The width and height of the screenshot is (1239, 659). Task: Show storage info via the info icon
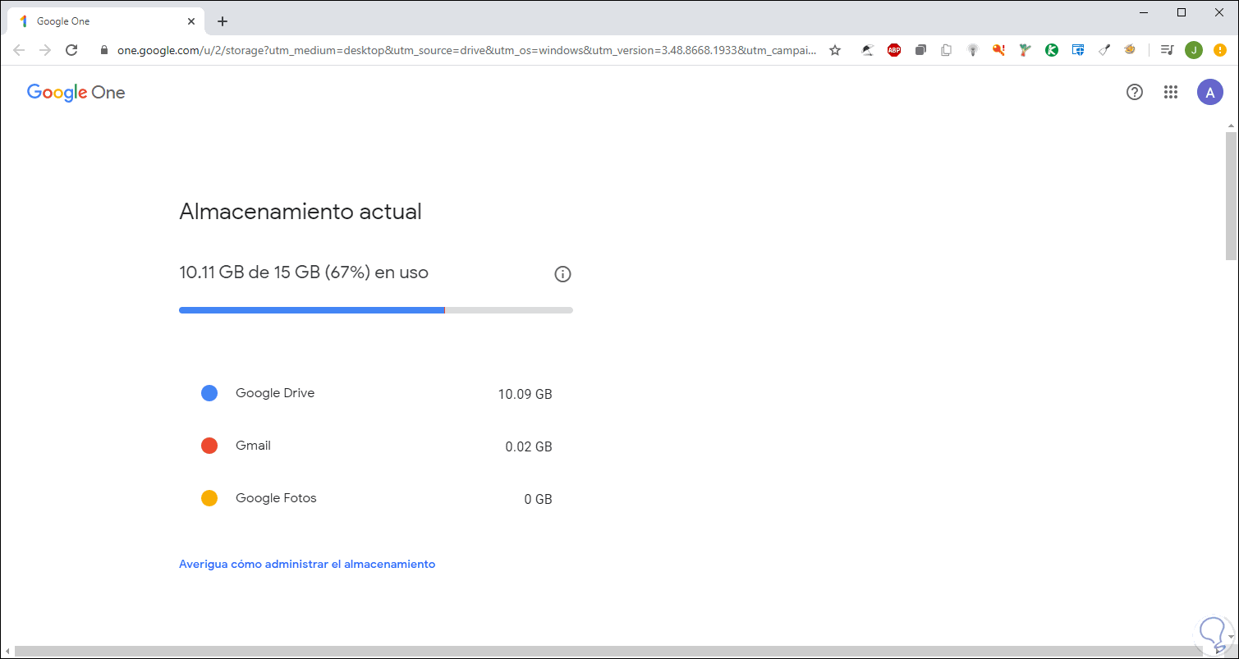click(562, 274)
